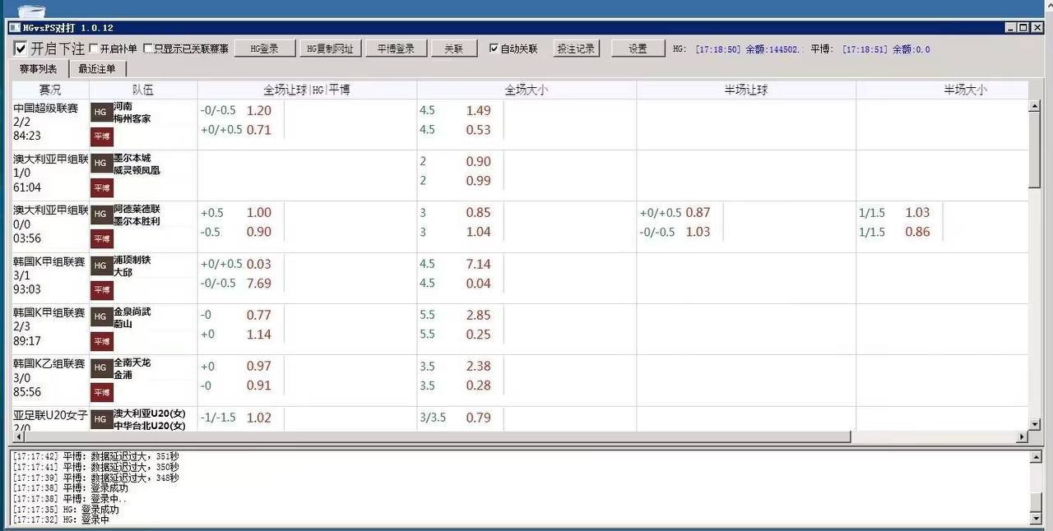Select the HG badge for 墨尔本城 match
This screenshot has width=1053, height=531.
point(101,163)
